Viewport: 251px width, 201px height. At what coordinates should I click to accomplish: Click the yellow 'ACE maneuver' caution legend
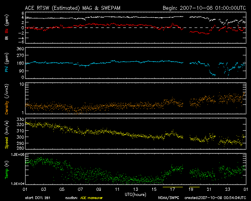[91, 198]
